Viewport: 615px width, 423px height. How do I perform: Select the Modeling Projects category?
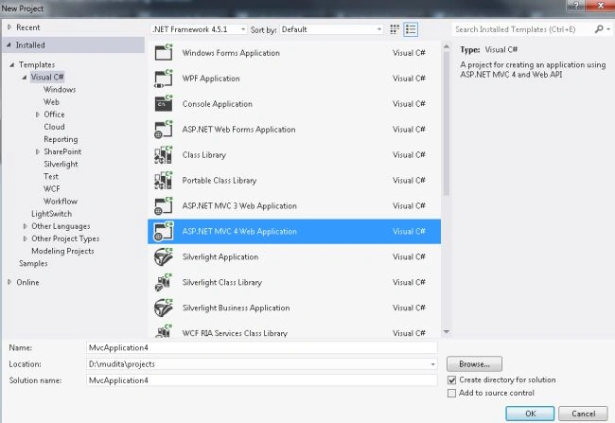[62, 251]
